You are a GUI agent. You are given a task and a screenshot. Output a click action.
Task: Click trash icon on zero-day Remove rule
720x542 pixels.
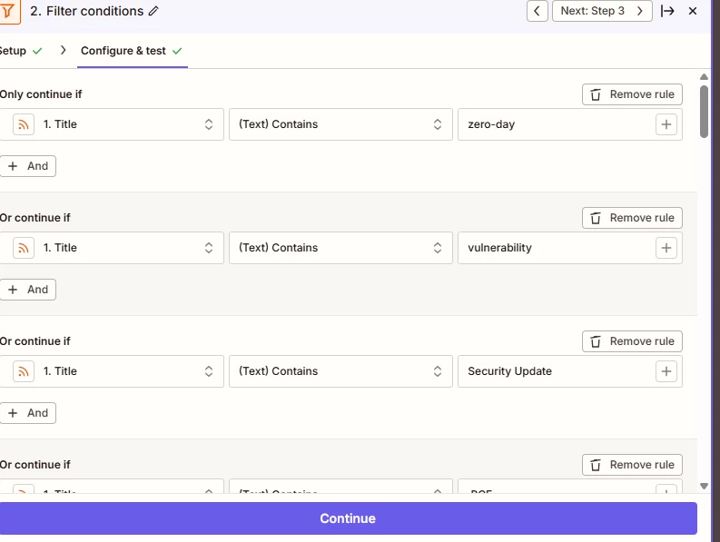click(x=596, y=94)
